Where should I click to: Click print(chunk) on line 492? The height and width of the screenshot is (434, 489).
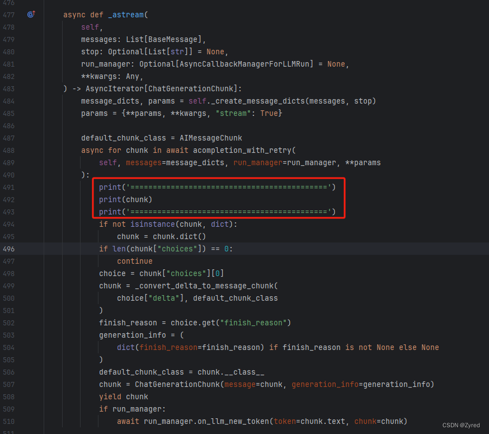pos(126,199)
